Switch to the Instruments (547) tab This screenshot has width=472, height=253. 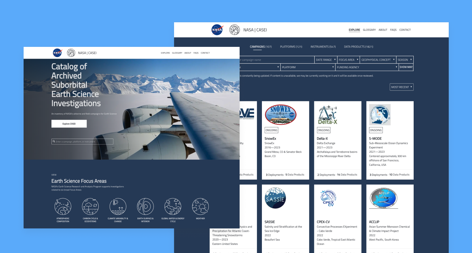coord(323,47)
